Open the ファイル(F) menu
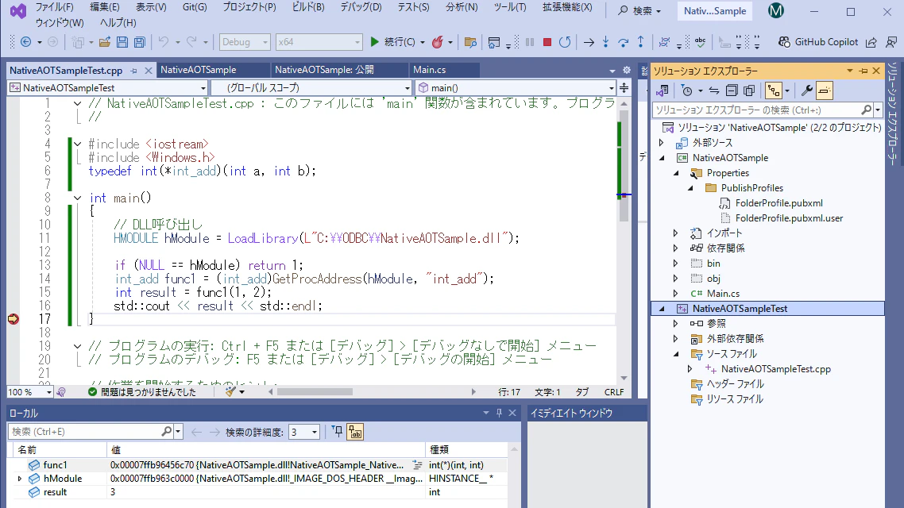The image size is (904, 508). (x=54, y=7)
